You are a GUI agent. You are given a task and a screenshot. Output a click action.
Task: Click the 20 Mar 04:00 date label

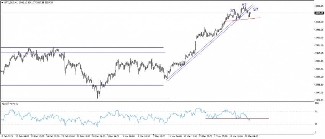pos(252,136)
